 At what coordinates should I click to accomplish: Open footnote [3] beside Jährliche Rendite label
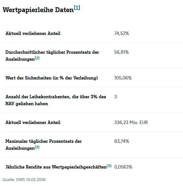pos(109,166)
